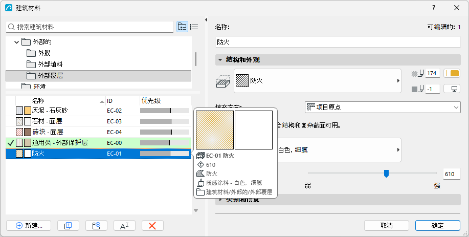Viewport: 469px width, 237px height.
Task: Select 通用类 - 外部保护层 material row
Action: point(98,143)
